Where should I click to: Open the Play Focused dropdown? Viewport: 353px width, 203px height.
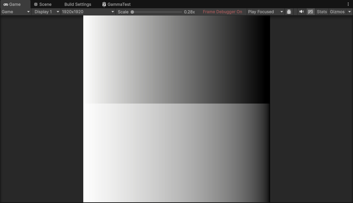point(266,12)
